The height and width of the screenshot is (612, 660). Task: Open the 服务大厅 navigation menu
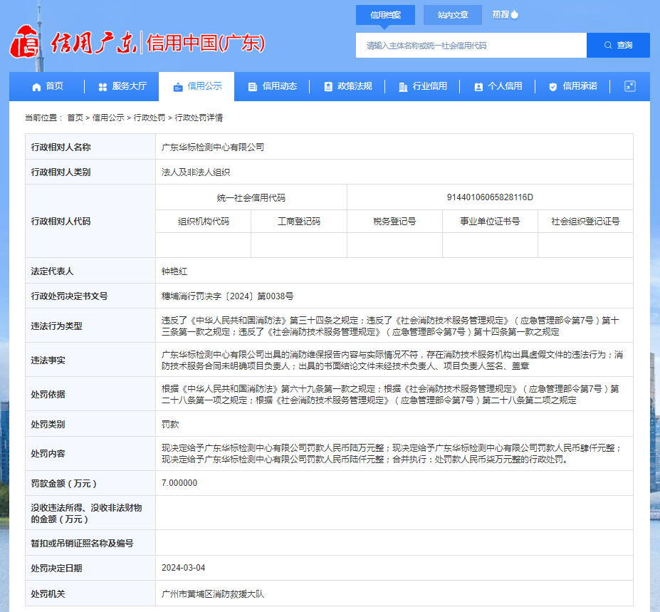coord(122,86)
